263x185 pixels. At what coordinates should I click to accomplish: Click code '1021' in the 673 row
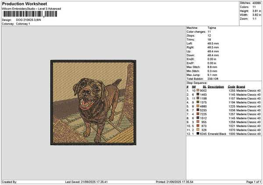(232, 126)
